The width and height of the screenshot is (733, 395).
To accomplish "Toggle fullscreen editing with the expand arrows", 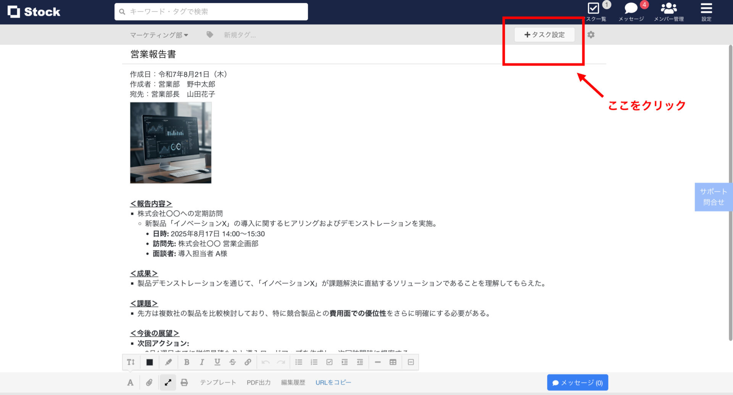I will click(x=168, y=382).
